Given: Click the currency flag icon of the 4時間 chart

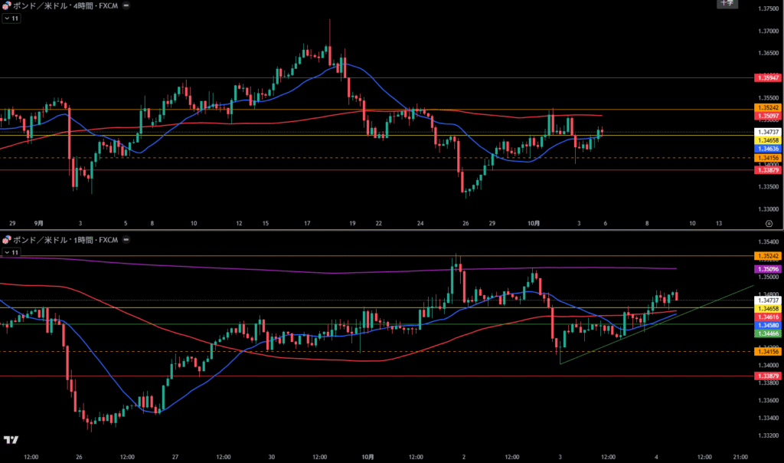Looking at the screenshot, I should 5,6.
